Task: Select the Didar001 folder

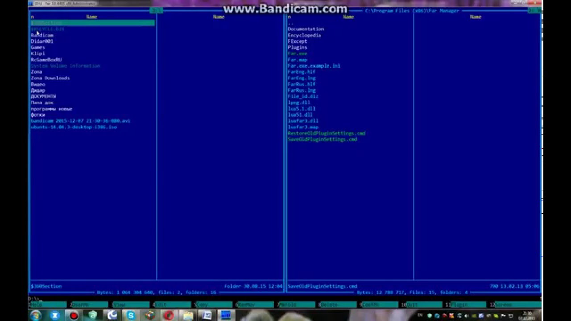Action: click(42, 41)
